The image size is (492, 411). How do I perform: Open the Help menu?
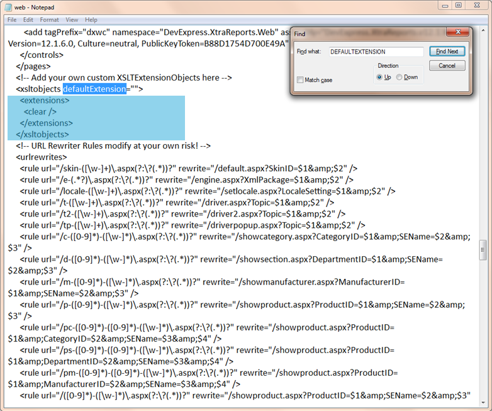(91, 20)
